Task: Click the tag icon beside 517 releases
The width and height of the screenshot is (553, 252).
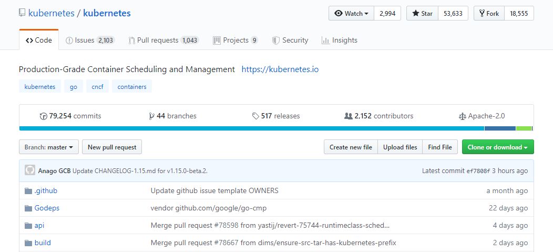Action: tap(255, 116)
